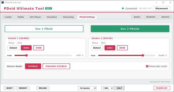Click Socket 1 PAN slider handle
Screen dimensions: 174x92
click(x=26, y=55)
